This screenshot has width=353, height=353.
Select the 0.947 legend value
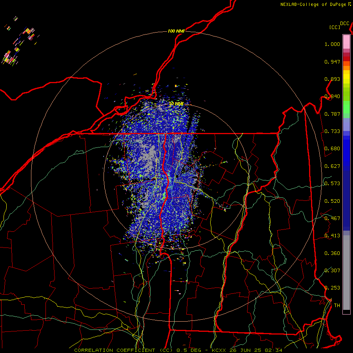[332, 62]
